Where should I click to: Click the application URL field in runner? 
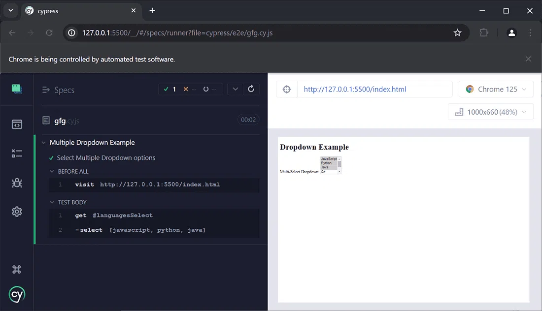374,90
